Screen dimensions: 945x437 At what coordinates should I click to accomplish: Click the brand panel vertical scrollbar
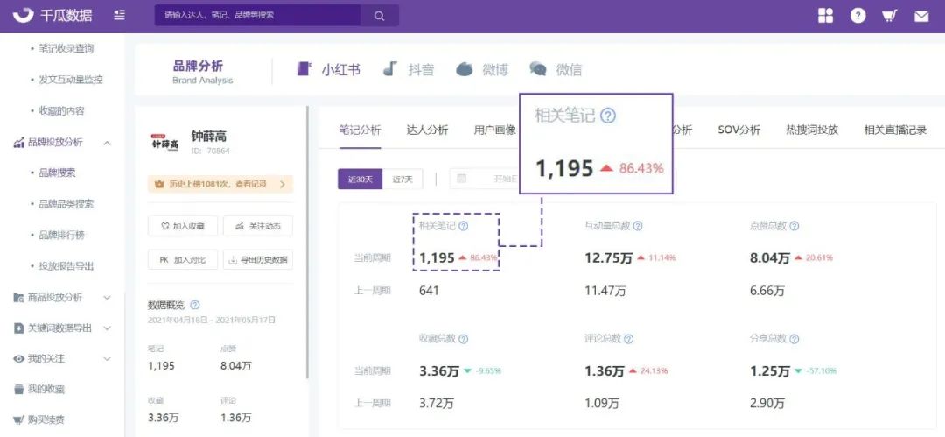[308, 243]
